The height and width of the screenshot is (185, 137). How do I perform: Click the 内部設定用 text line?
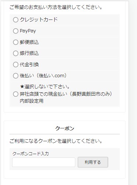[x=32, y=101]
